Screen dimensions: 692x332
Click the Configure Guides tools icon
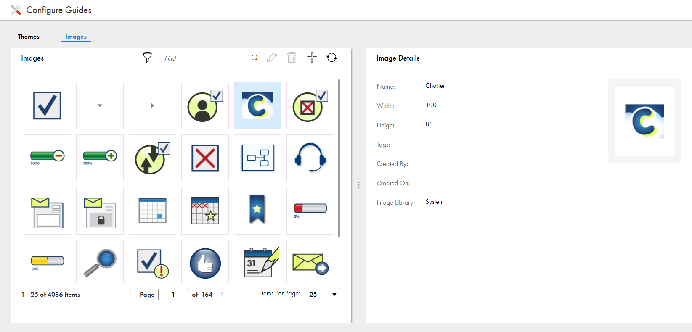(x=16, y=10)
